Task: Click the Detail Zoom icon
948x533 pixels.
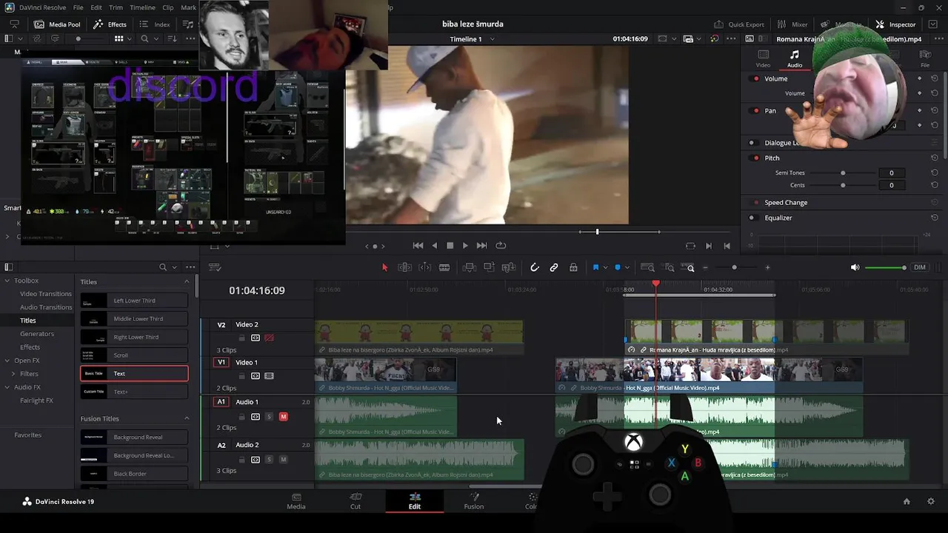Action: click(x=669, y=267)
